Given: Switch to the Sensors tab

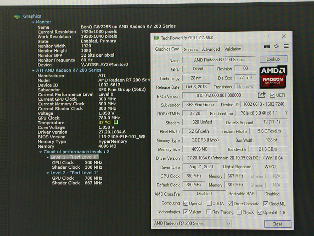Looking at the screenshot, I should pyautogui.click(x=190, y=49).
